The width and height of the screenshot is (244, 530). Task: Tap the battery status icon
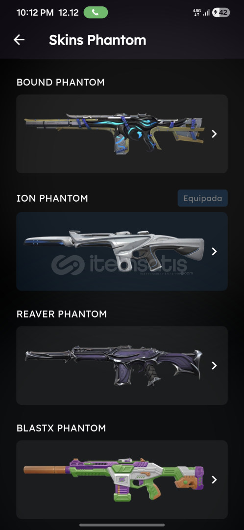220,13
